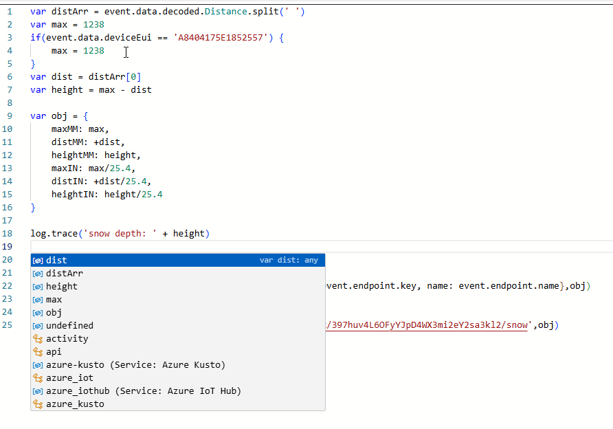The image size is (613, 429).
Task: Click the module icon beside 'api'
Action: 38,352
